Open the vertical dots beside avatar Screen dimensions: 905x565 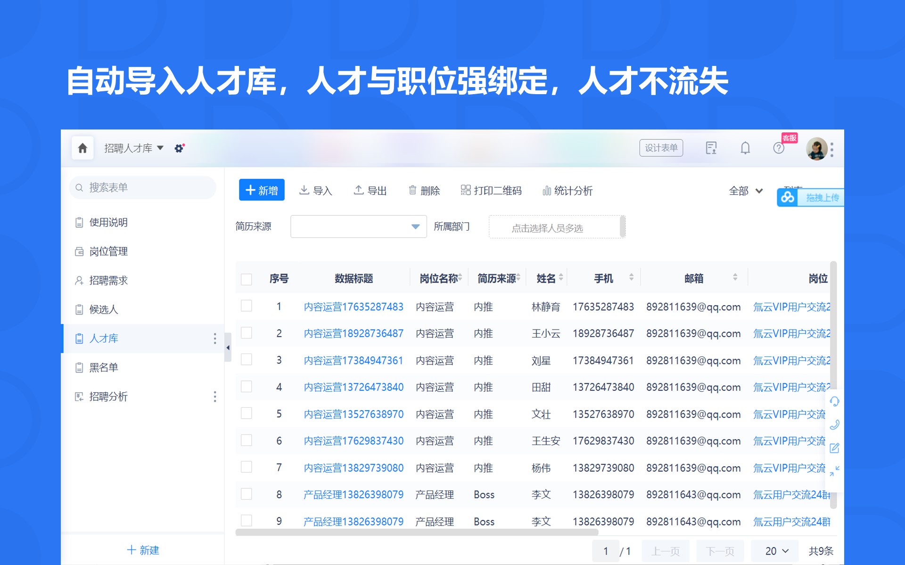(x=832, y=149)
